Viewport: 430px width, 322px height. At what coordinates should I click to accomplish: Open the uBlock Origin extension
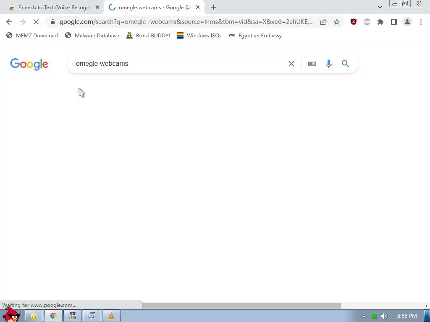click(x=354, y=22)
